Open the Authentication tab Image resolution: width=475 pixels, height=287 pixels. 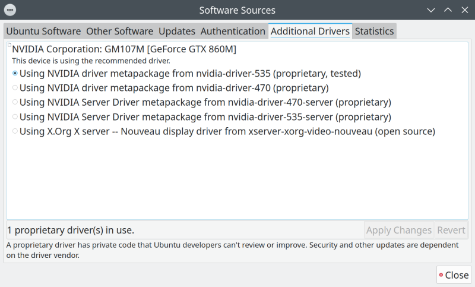click(x=233, y=31)
